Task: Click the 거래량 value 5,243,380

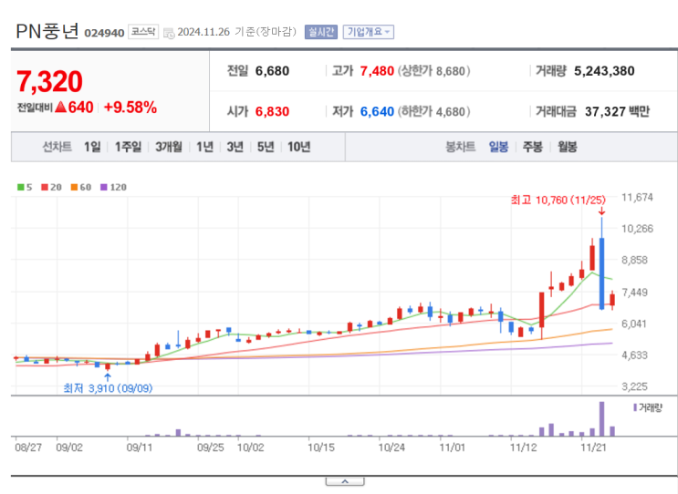Action: 604,71
